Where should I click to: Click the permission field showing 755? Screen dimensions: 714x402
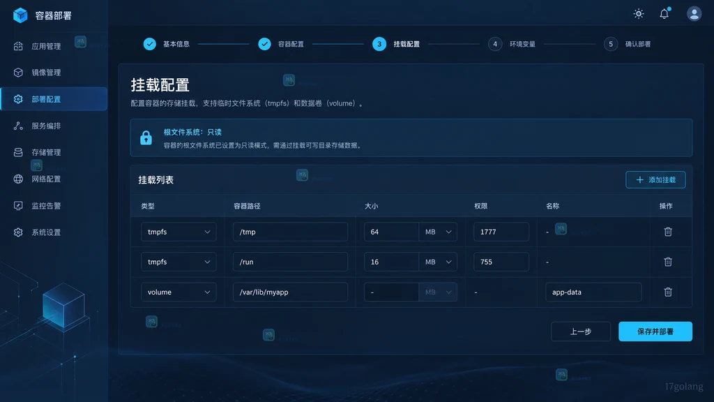501,262
